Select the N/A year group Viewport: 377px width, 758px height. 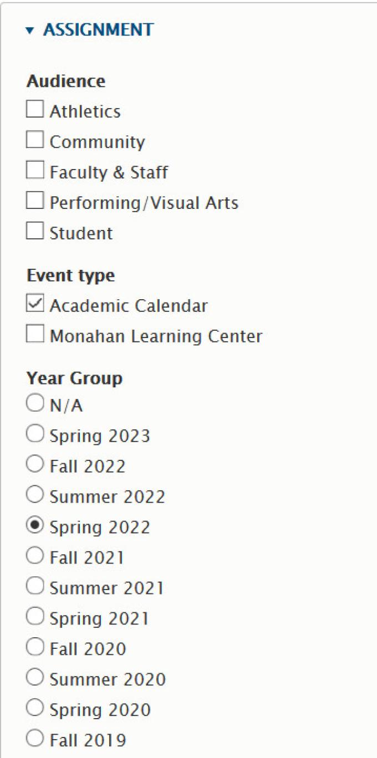[34, 404]
